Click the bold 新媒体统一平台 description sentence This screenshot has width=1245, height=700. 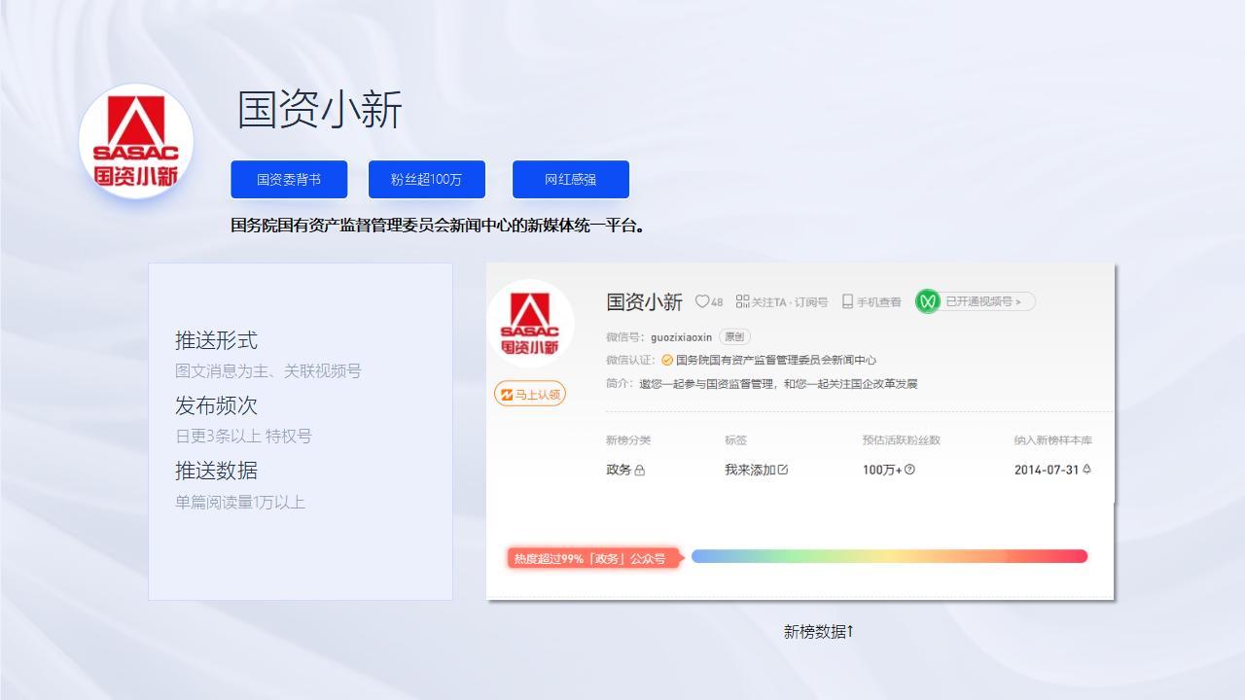click(x=438, y=226)
